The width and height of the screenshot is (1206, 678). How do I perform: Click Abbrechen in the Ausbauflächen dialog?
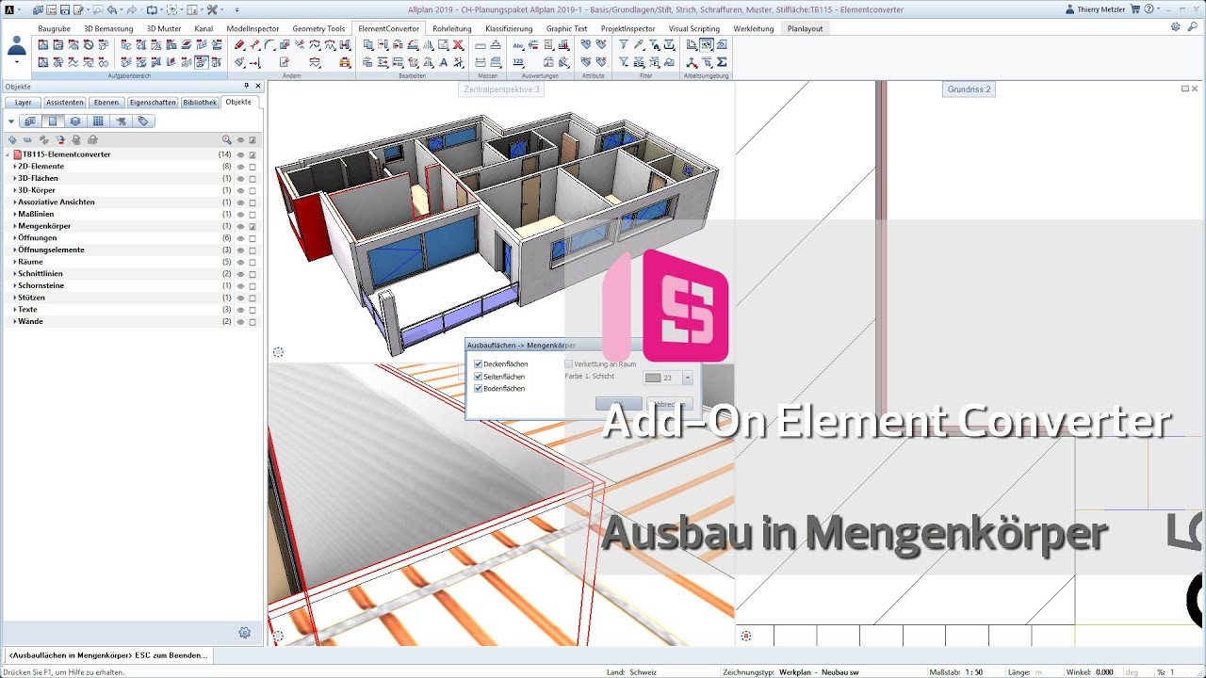(670, 403)
